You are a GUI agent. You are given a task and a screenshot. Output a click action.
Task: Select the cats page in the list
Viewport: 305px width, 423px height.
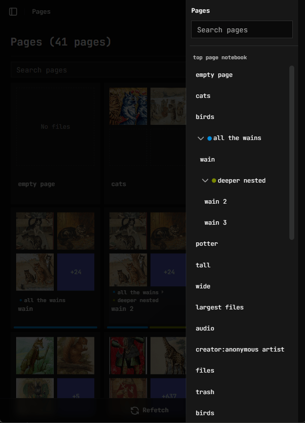203,96
